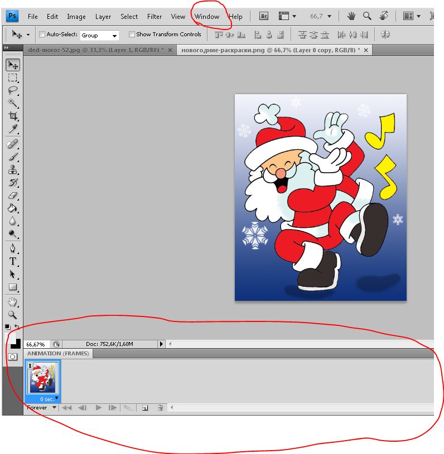Screen dimensions: 444x454
Task: Click the zoom percentage field 66,67%
Action: (x=36, y=344)
